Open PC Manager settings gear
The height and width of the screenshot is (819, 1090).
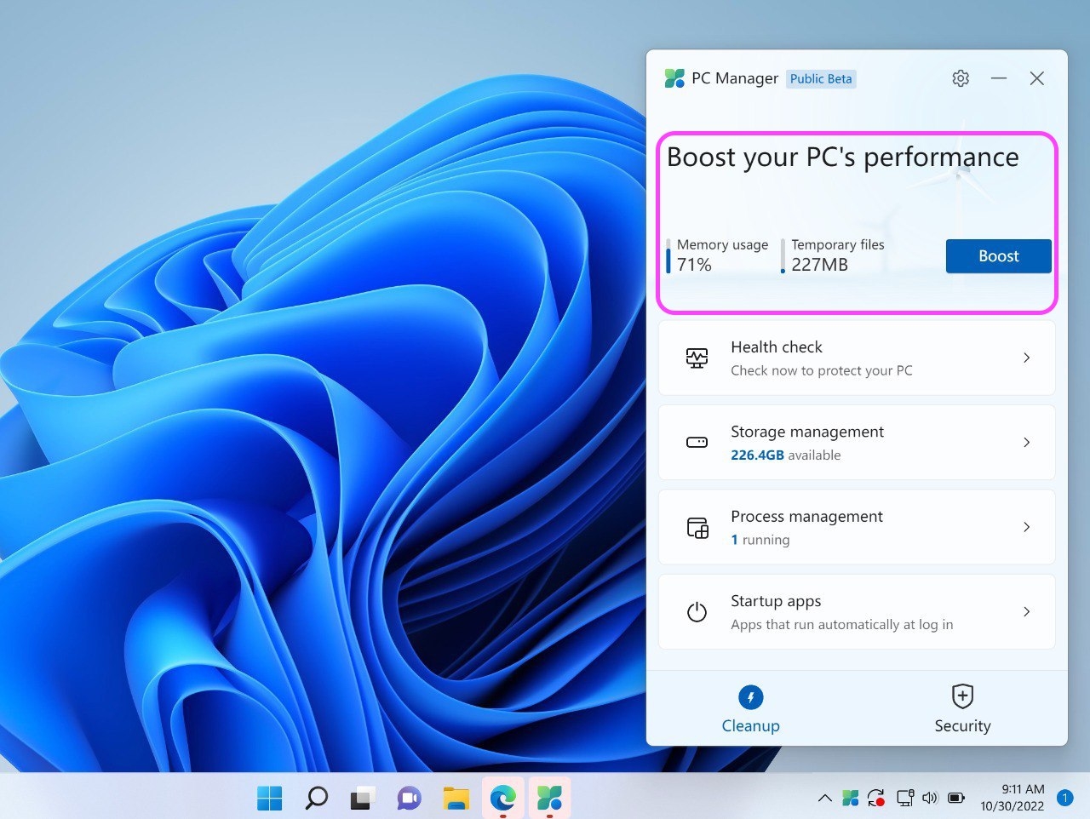(x=960, y=77)
